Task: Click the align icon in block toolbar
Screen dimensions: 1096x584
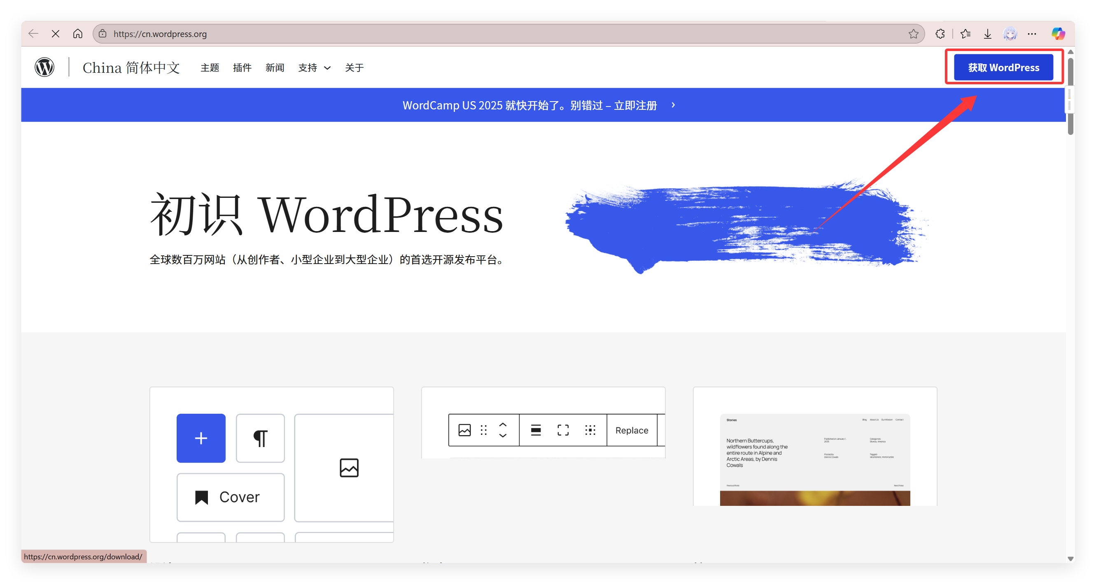Action: point(536,430)
